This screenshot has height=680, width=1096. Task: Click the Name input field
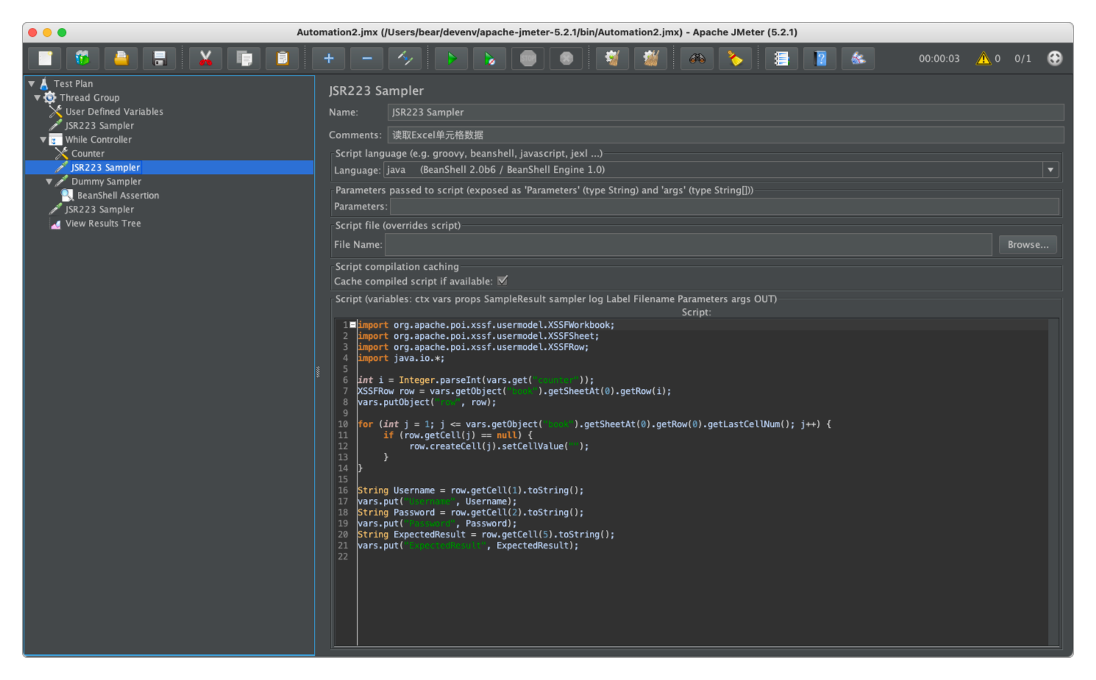(x=725, y=112)
